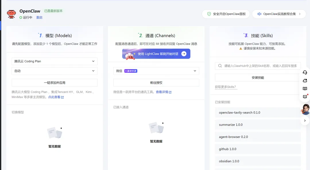The image size is (310, 170).
Task: Click the megaphone icon beside tutorials
Action: click(x=259, y=14)
